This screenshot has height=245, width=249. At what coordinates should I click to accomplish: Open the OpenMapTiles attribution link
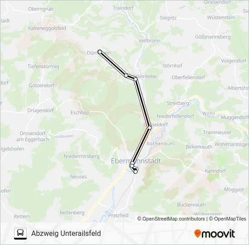point(228,219)
